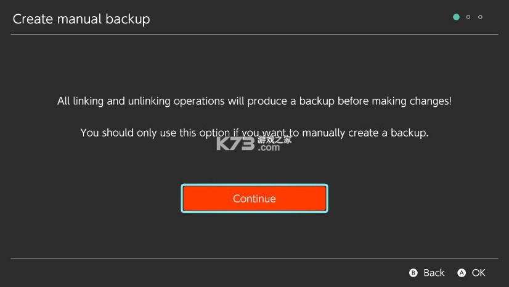Click the sentence about linking and unlinking operations
Viewport: 509px width, 287px height.
(254, 101)
